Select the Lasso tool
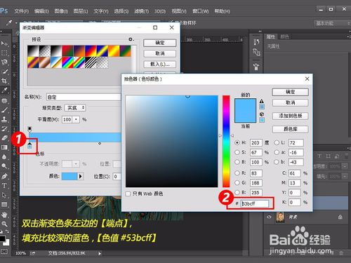 pyautogui.click(x=4, y=62)
